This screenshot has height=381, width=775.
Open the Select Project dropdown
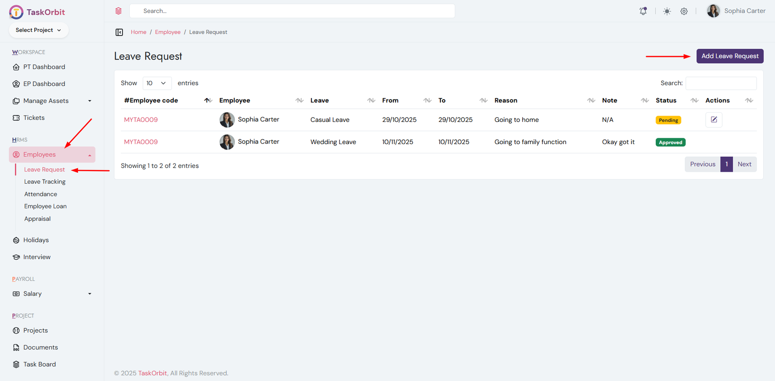[x=39, y=30]
